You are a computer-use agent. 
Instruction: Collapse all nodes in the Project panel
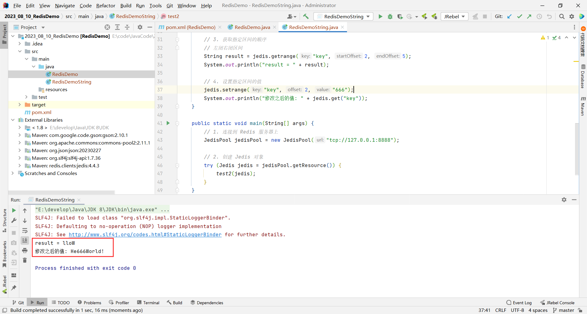[x=127, y=27]
